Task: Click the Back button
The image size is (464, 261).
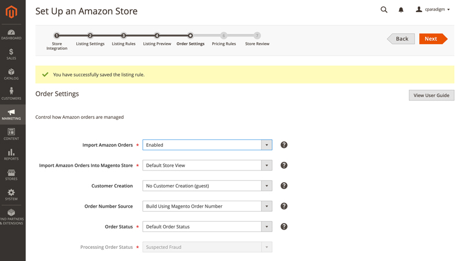Action: [401, 39]
